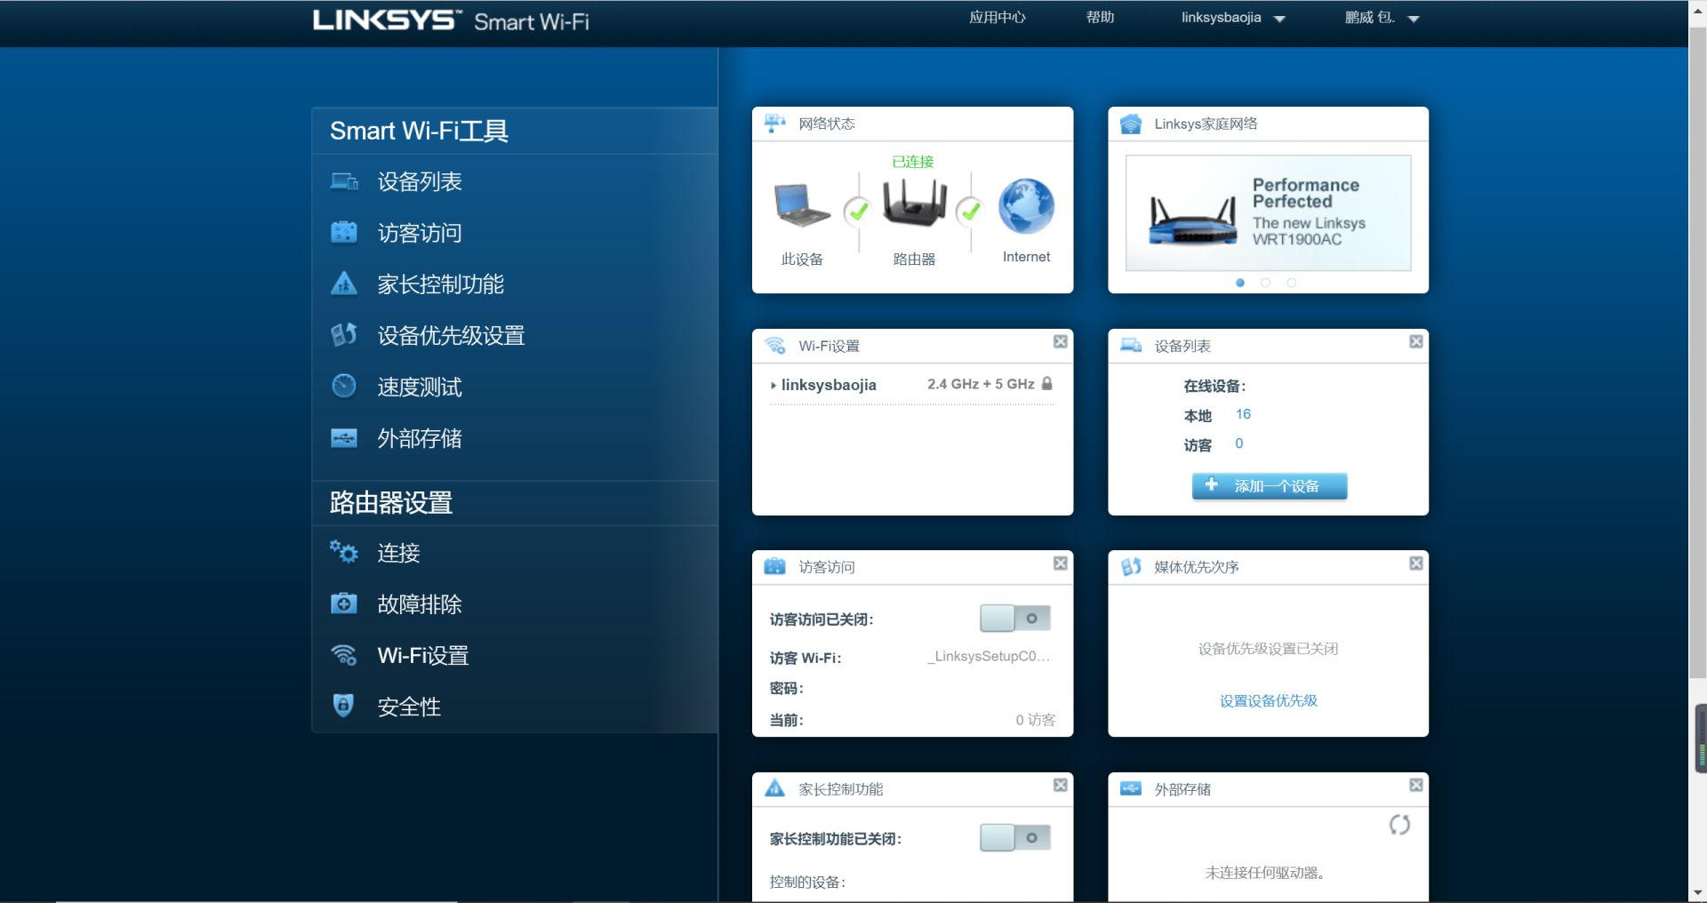Image resolution: width=1707 pixels, height=903 pixels.
Task: Select the first carousel dot in Linksys家庭网络
Action: click(x=1240, y=283)
